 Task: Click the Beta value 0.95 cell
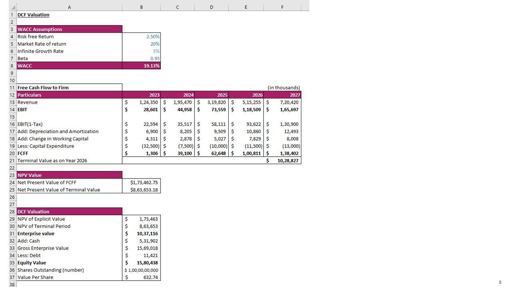pos(141,59)
